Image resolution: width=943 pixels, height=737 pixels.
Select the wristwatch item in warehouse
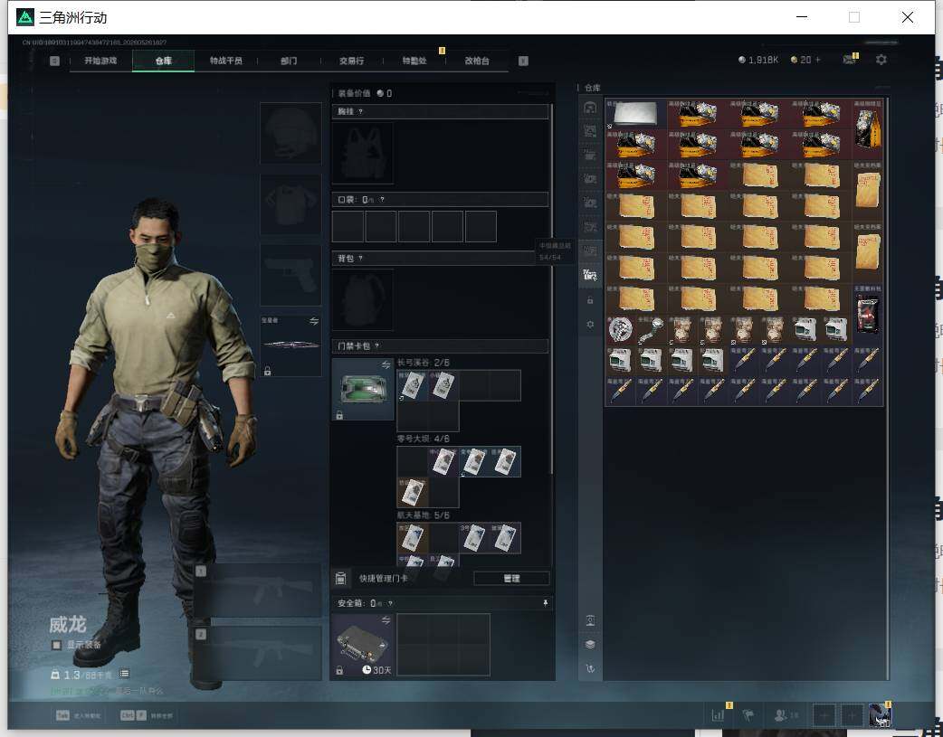[x=652, y=329]
